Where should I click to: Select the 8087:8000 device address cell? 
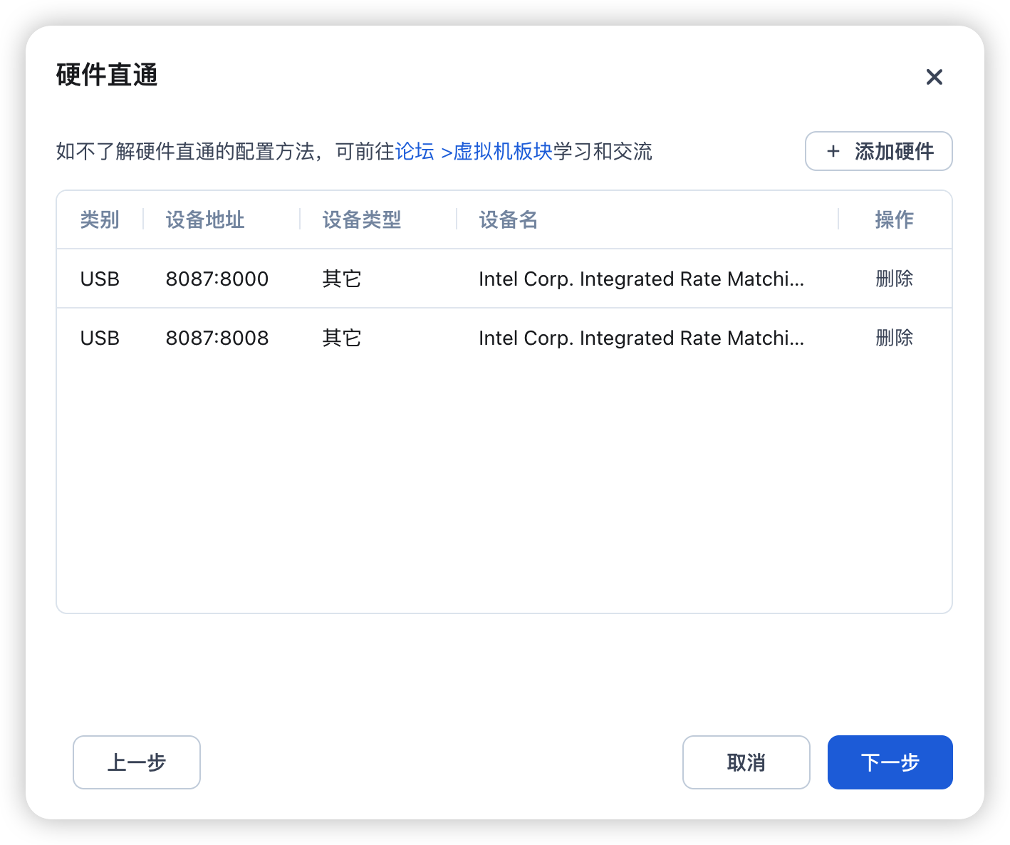(x=217, y=279)
